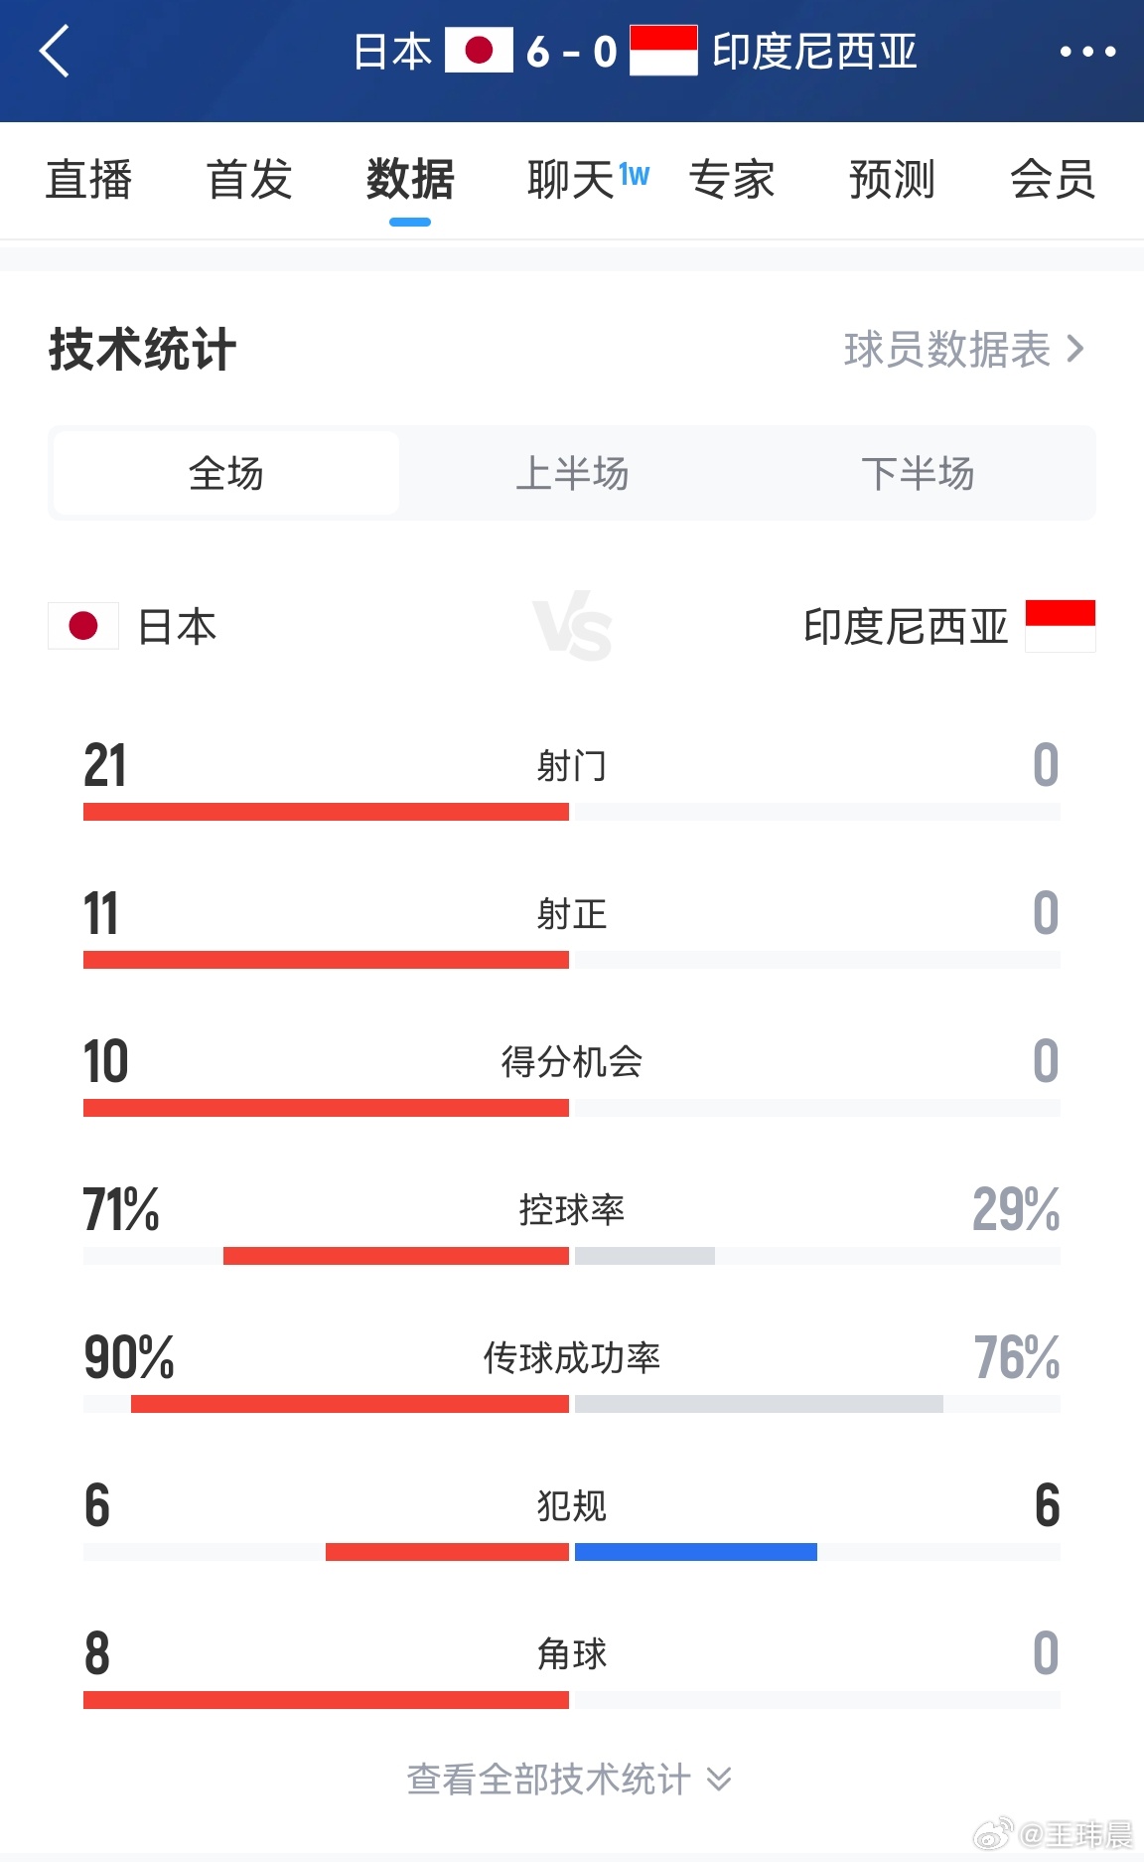The width and height of the screenshot is (1144, 1862).
Task: Switch to the 直播 tab
Action: [x=89, y=180]
